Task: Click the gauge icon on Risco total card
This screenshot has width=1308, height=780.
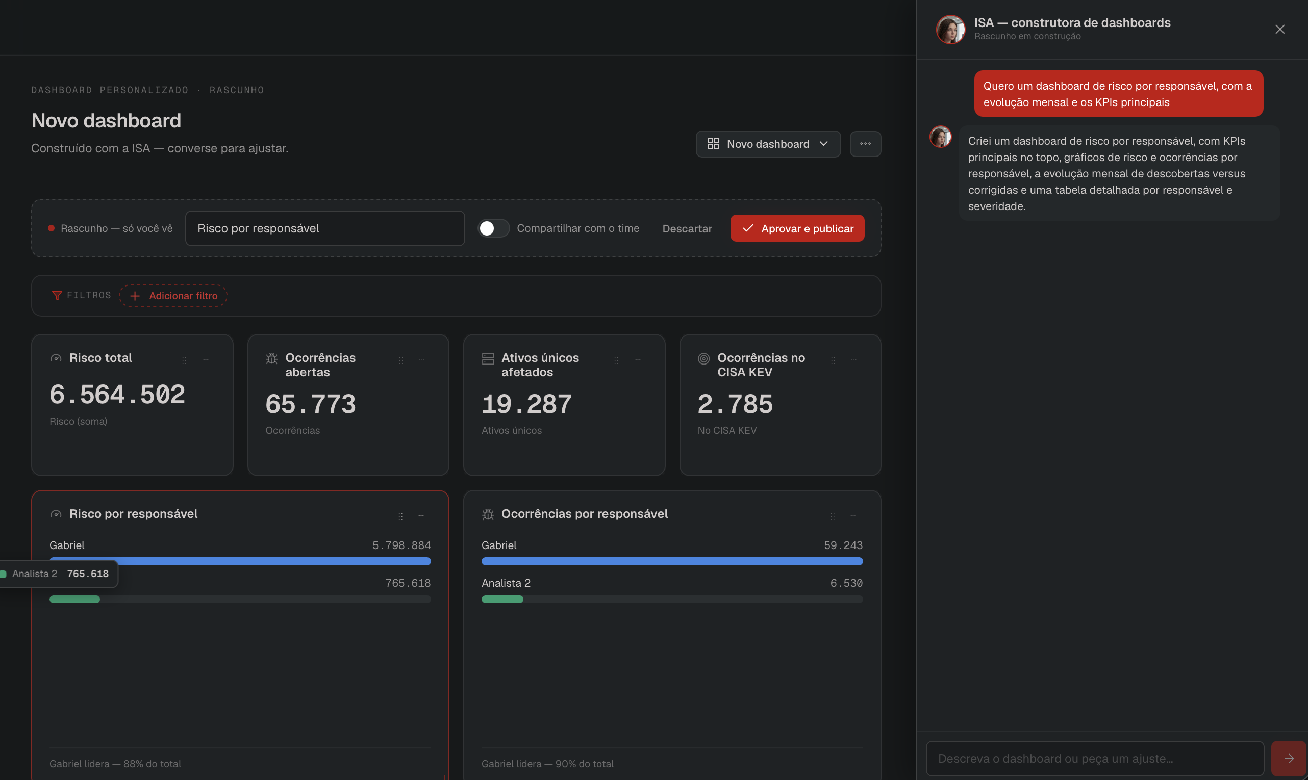Action: (x=56, y=358)
